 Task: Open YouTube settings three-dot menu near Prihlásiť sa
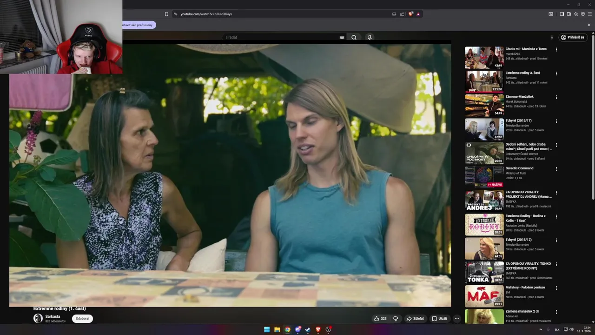coord(552,37)
